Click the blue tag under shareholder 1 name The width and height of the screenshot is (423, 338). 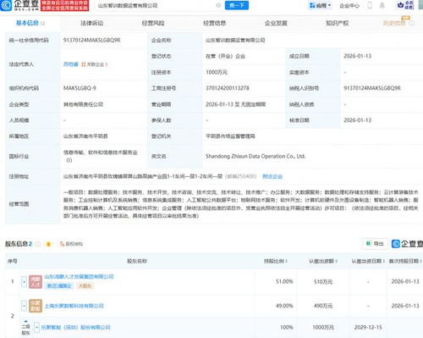59,286
